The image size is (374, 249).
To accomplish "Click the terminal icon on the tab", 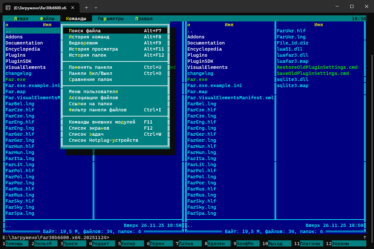I will tap(8, 7).
